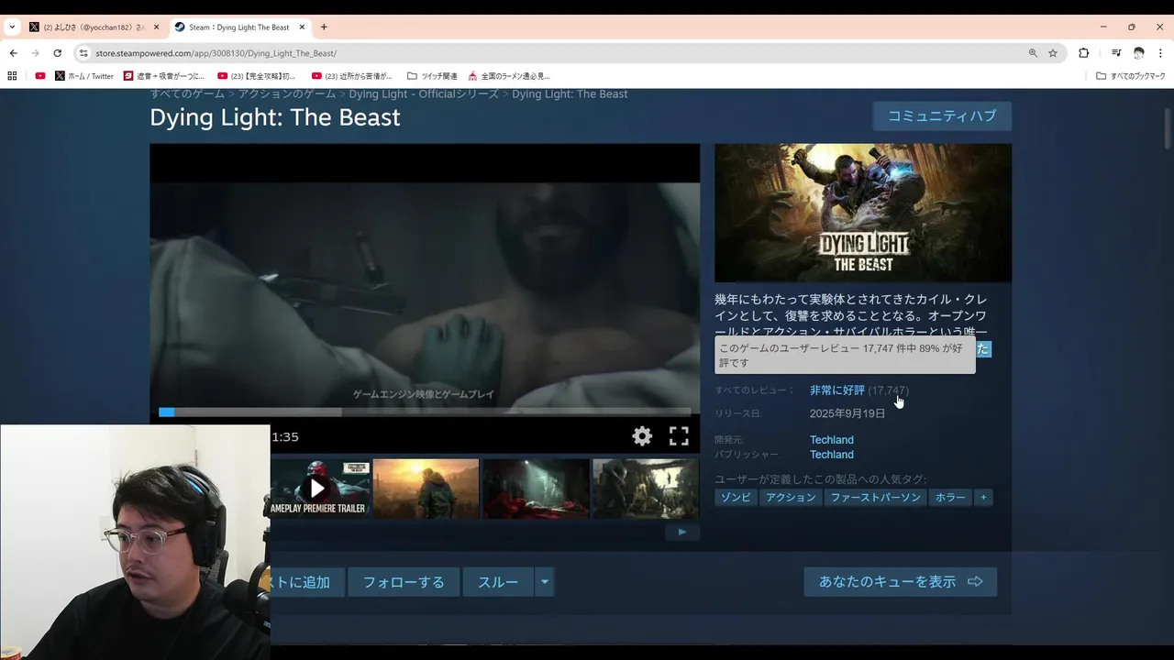The image size is (1174, 660).
Task: Open the ホーム / Twitter bookmark
Action: pyautogui.click(x=84, y=76)
